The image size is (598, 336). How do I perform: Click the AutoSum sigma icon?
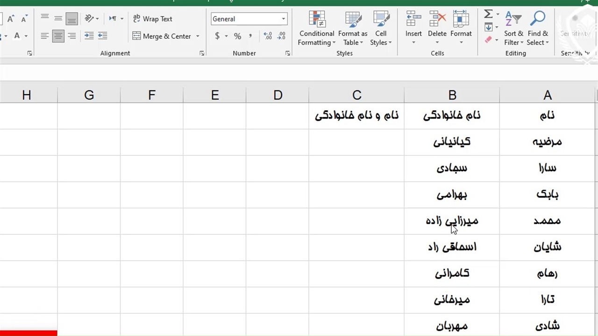[488, 14]
